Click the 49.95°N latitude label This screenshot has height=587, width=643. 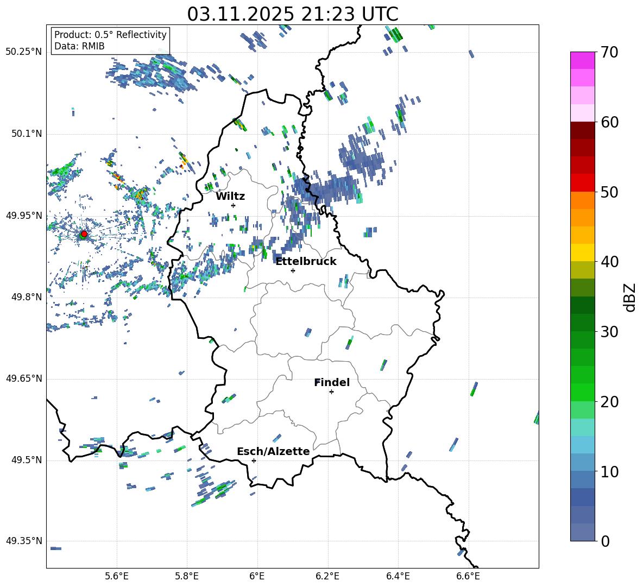coord(24,216)
